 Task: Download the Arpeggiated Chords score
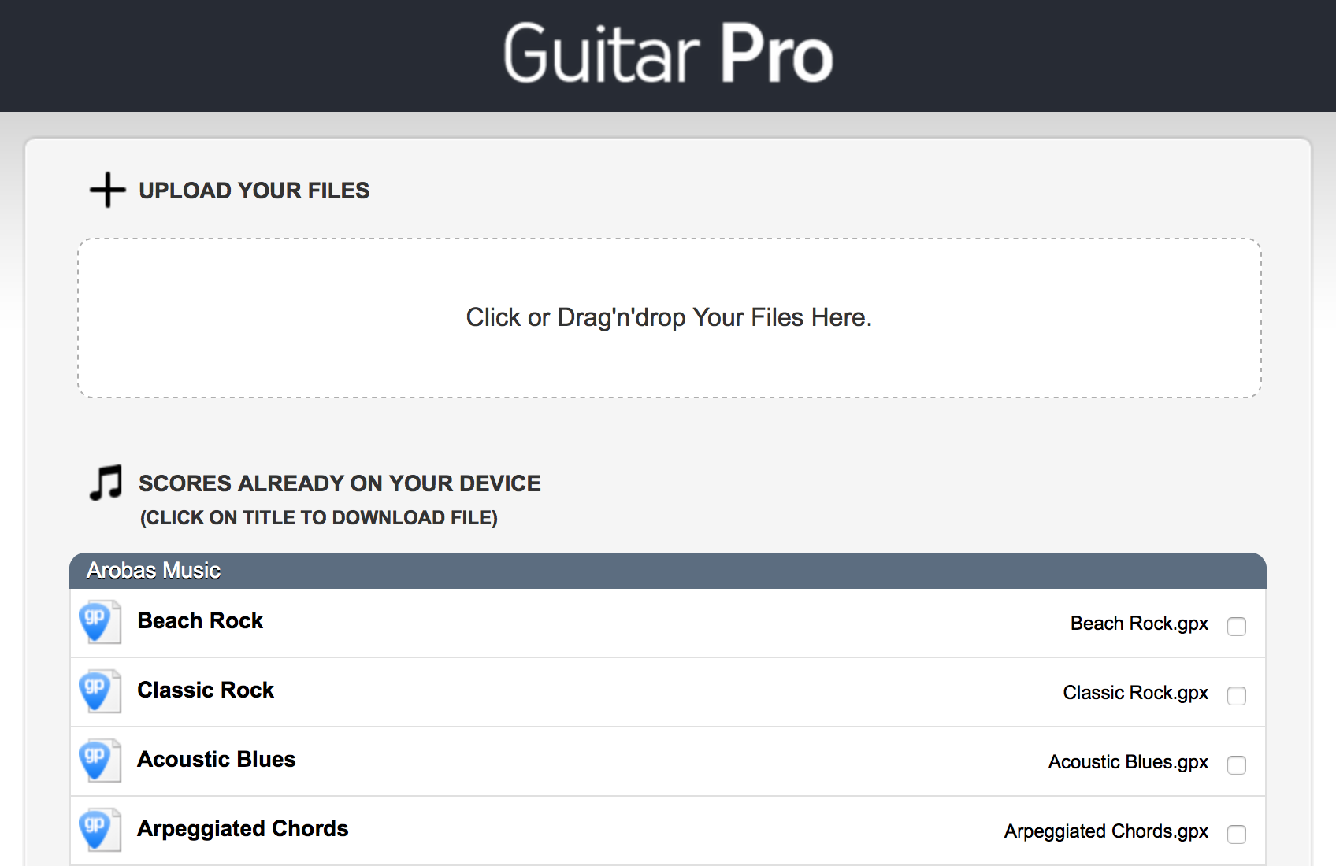[243, 829]
